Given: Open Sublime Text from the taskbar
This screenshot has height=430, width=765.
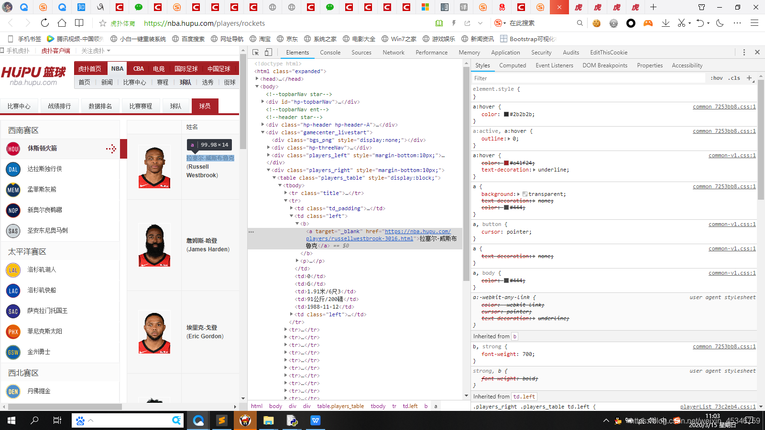Looking at the screenshot, I should 221,420.
